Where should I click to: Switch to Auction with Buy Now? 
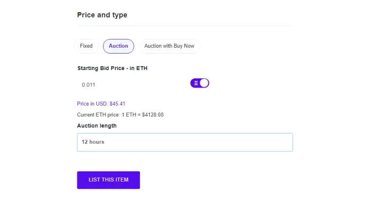tap(169, 46)
